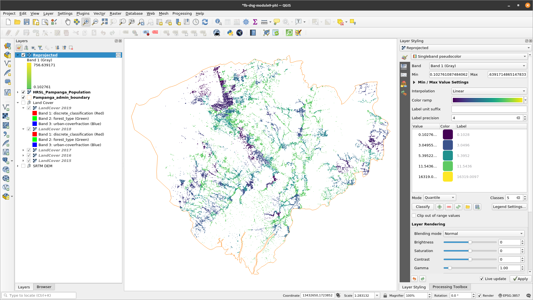The width and height of the screenshot is (533, 300).
Task: Toggle visibility of Land Cover group
Action: point(23,103)
